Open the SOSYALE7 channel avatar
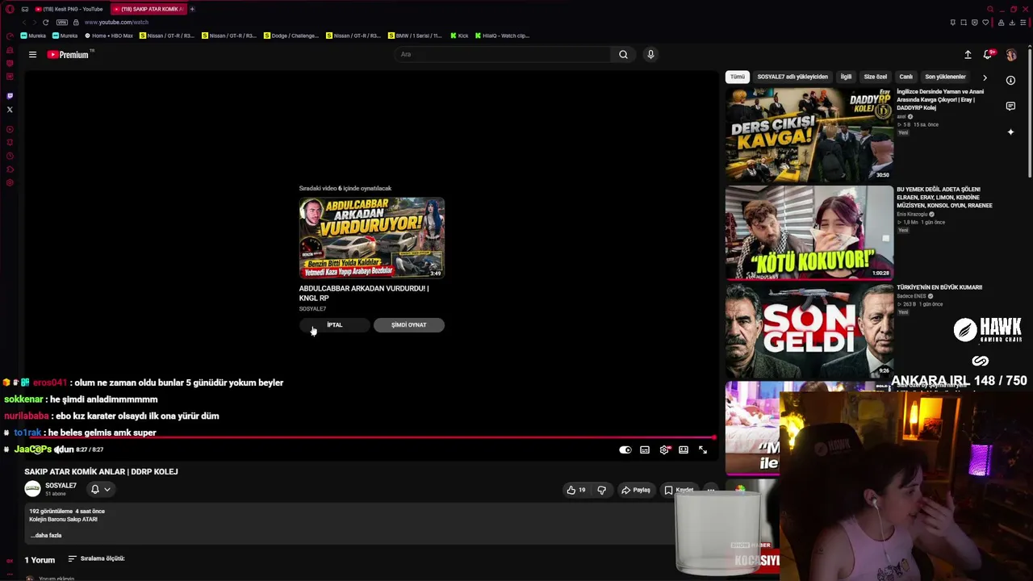This screenshot has width=1033, height=581. tap(32, 489)
